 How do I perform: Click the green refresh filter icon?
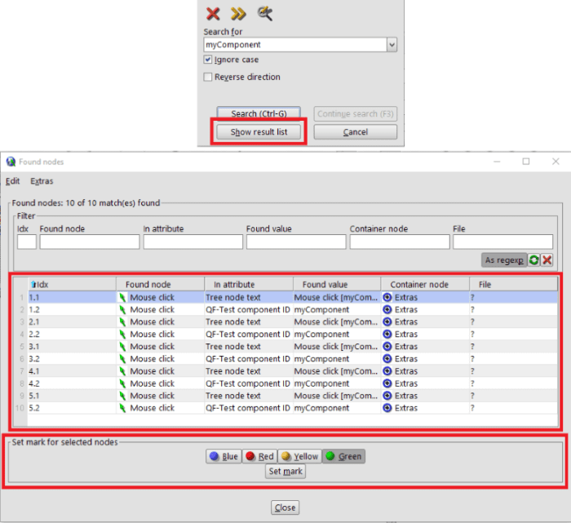pyautogui.click(x=533, y=260)
